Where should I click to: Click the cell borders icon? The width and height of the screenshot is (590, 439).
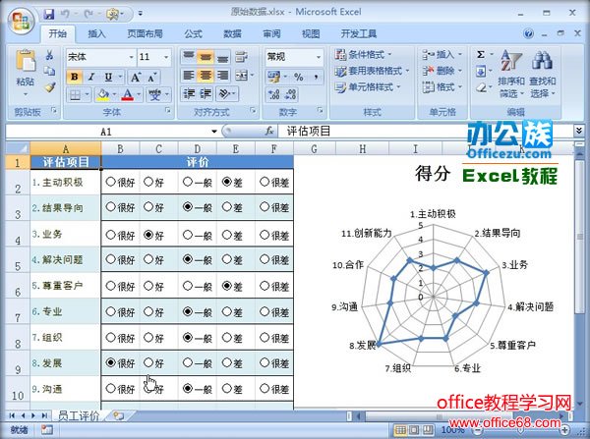coord(76,94)
